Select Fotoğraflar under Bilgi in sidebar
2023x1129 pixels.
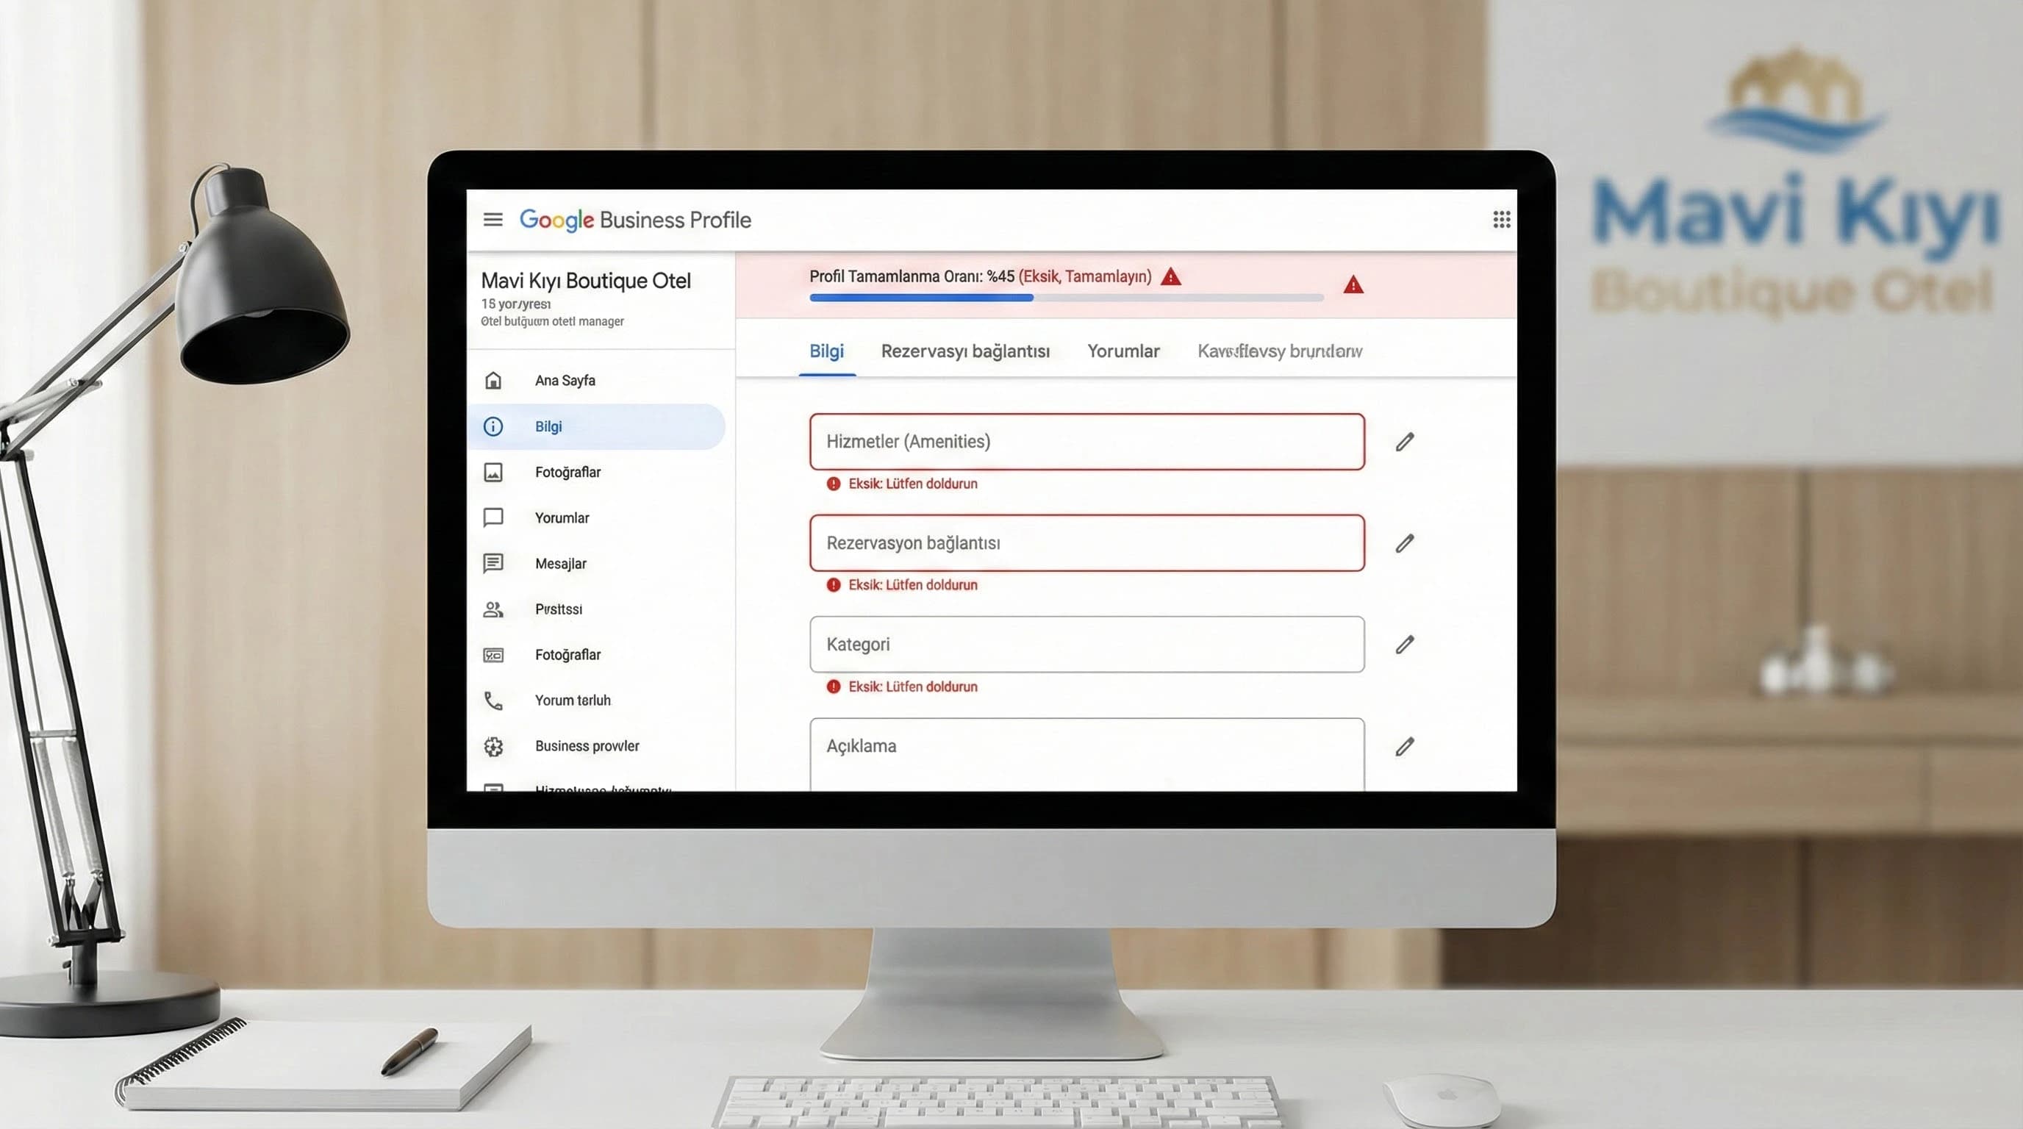point(567,473)
